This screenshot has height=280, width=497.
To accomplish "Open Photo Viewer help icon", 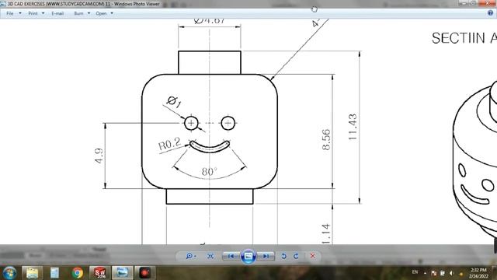I will pos(490,13).
